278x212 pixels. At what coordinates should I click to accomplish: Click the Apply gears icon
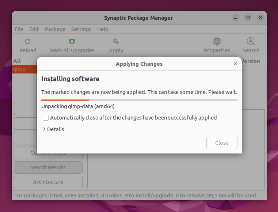point(116,41)
